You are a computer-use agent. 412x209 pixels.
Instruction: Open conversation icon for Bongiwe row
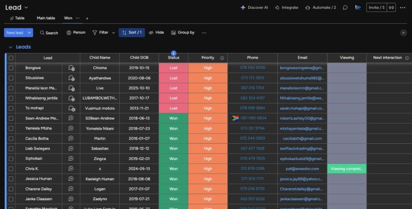[x=71, y=68]
